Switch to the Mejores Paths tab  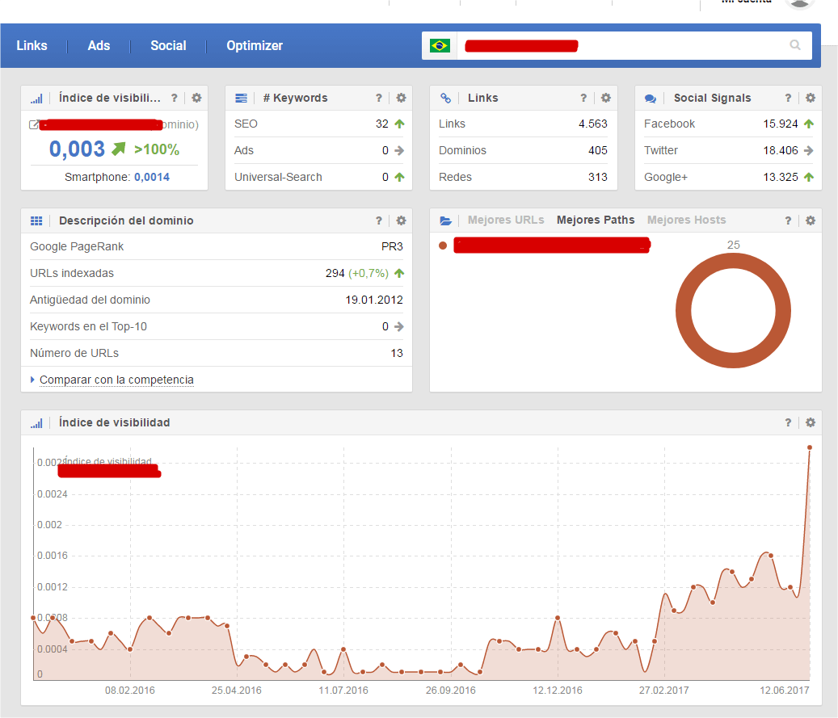pyautogui.click(x=596, y=220)
